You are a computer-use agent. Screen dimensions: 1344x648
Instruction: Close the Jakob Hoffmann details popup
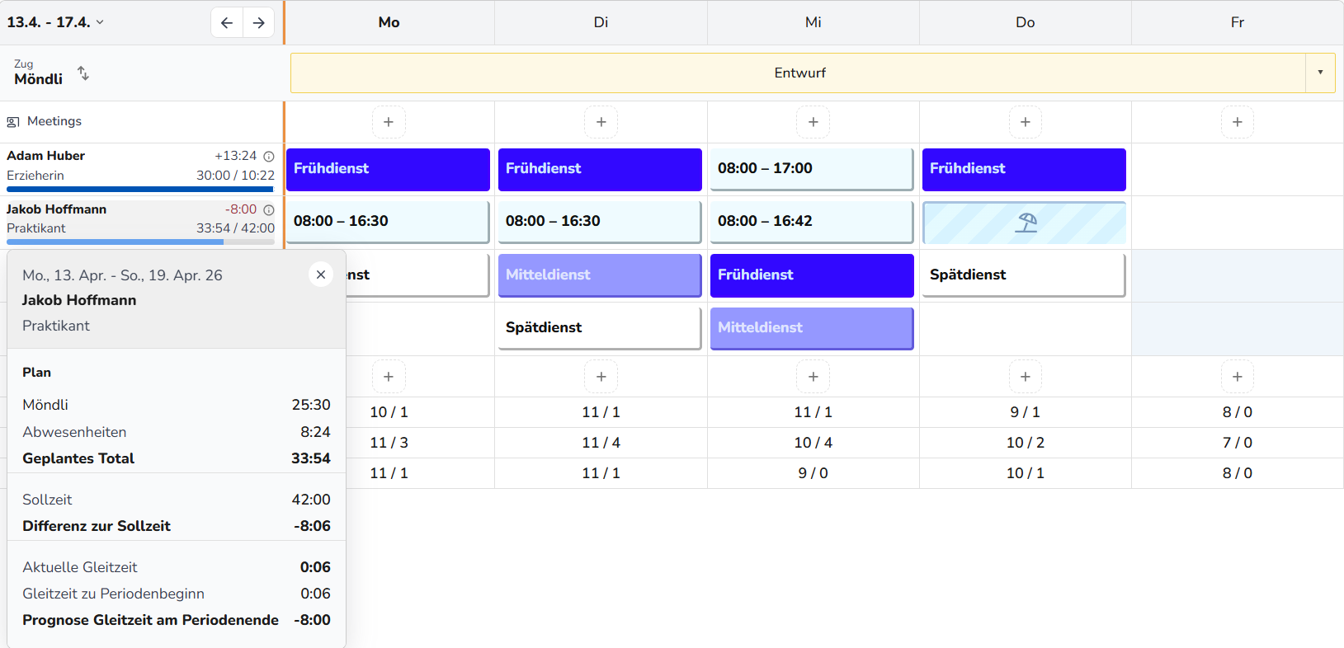point(321,275)
